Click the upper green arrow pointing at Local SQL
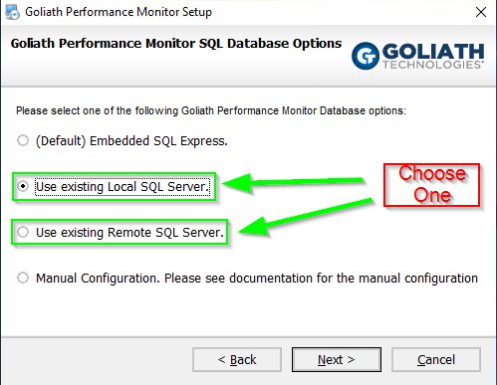Screen dimensions: 497x385 point(293,182)
